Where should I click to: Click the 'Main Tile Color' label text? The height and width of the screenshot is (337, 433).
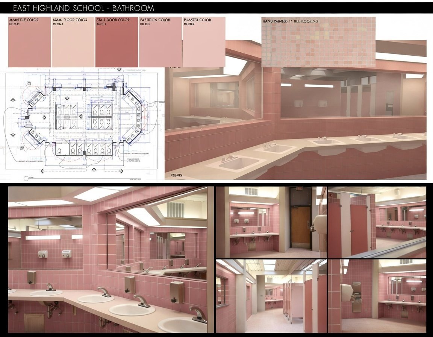click(x=24, y=20)
